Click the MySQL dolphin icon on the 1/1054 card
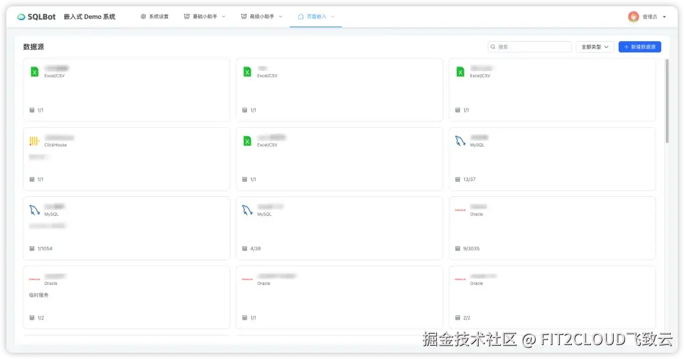 tap(34, 210)
